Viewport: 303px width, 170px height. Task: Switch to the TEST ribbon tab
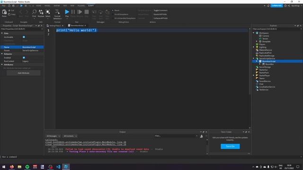[x=65, y=6]
